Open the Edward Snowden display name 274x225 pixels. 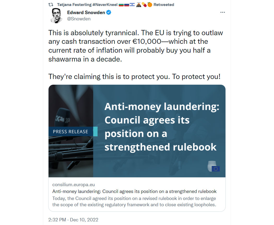(86, 13)
